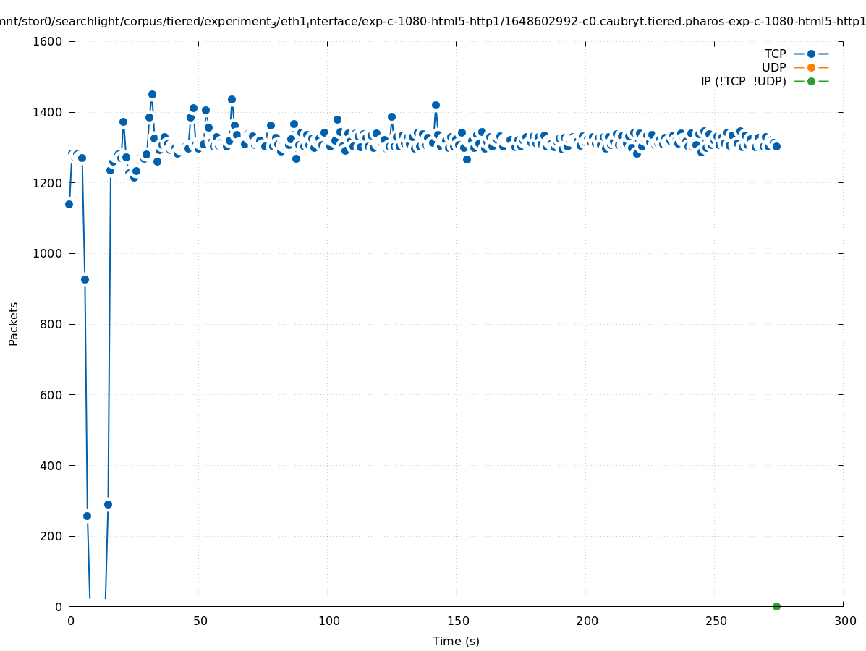Screen dimensions: 866x651
Task: Click the green IP legend marker dot
Action: click(x=811, y=81)
